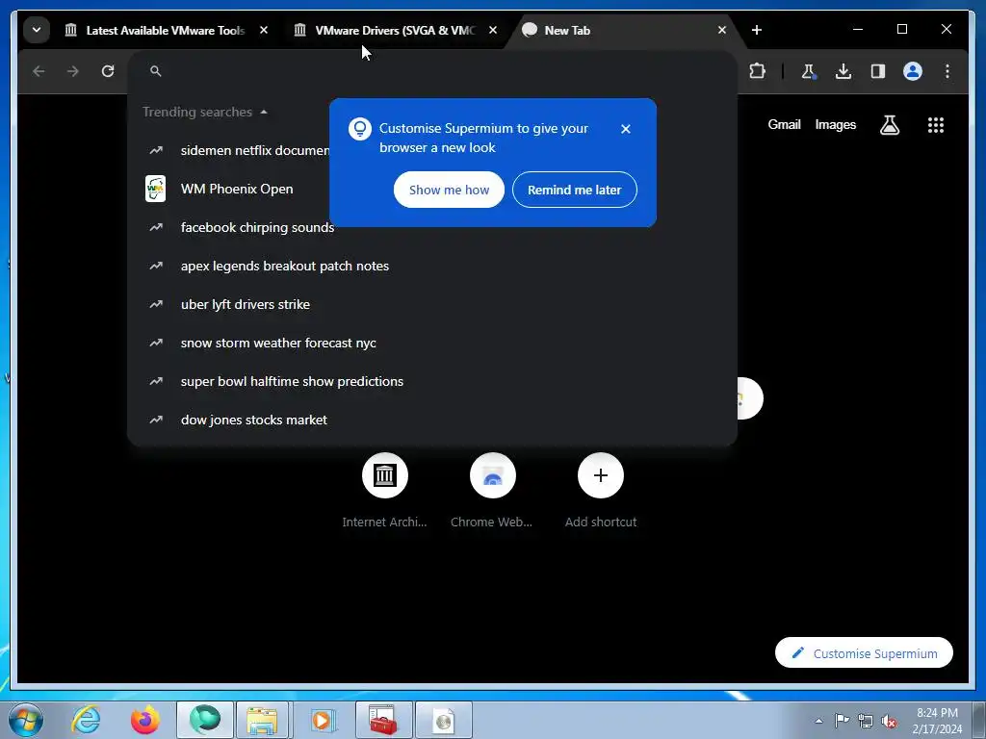Screen dimensions: 986x739
Task: Open Search Labs flask icon on page
Action: [889, 125]
